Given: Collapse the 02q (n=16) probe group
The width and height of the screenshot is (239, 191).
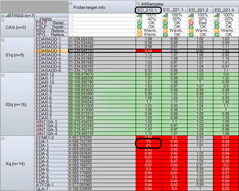Looking at the screenshot, I should 3,75.
